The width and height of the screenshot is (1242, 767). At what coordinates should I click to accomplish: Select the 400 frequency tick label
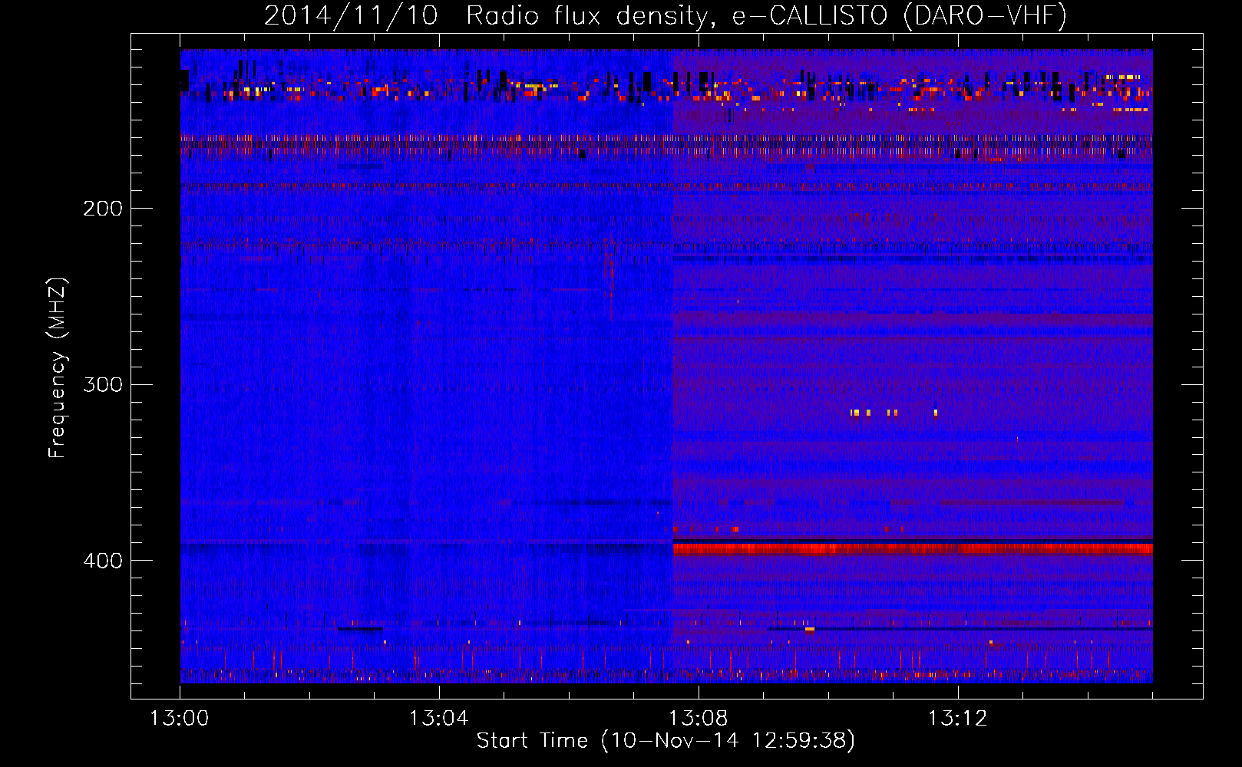[103, 561]
